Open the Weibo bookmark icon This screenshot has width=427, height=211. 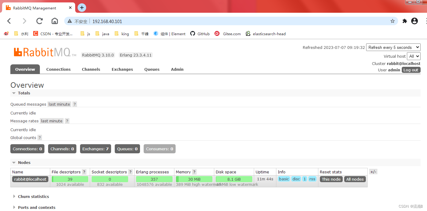(x=6, y=34)
